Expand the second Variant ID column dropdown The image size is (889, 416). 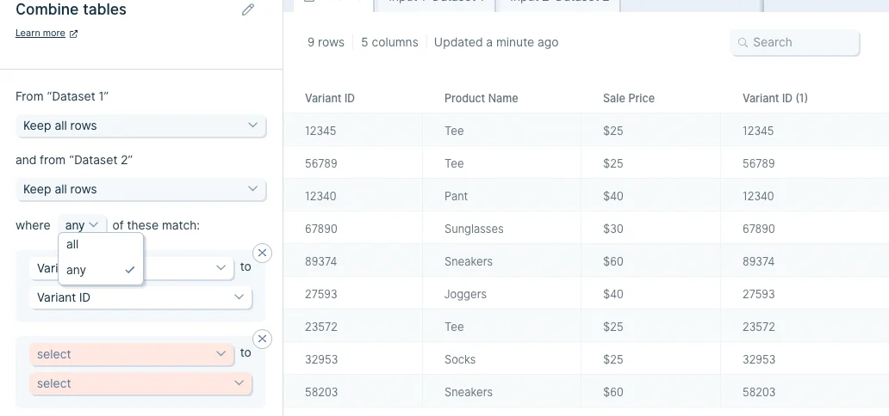click(140, 297)
